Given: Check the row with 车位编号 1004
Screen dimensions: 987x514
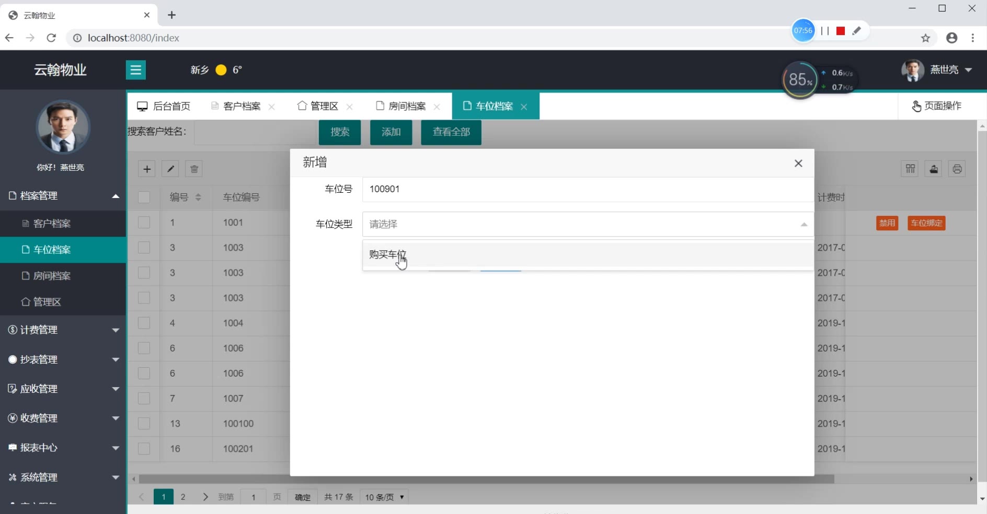Looking at the screenshot, I should [144, 323].
